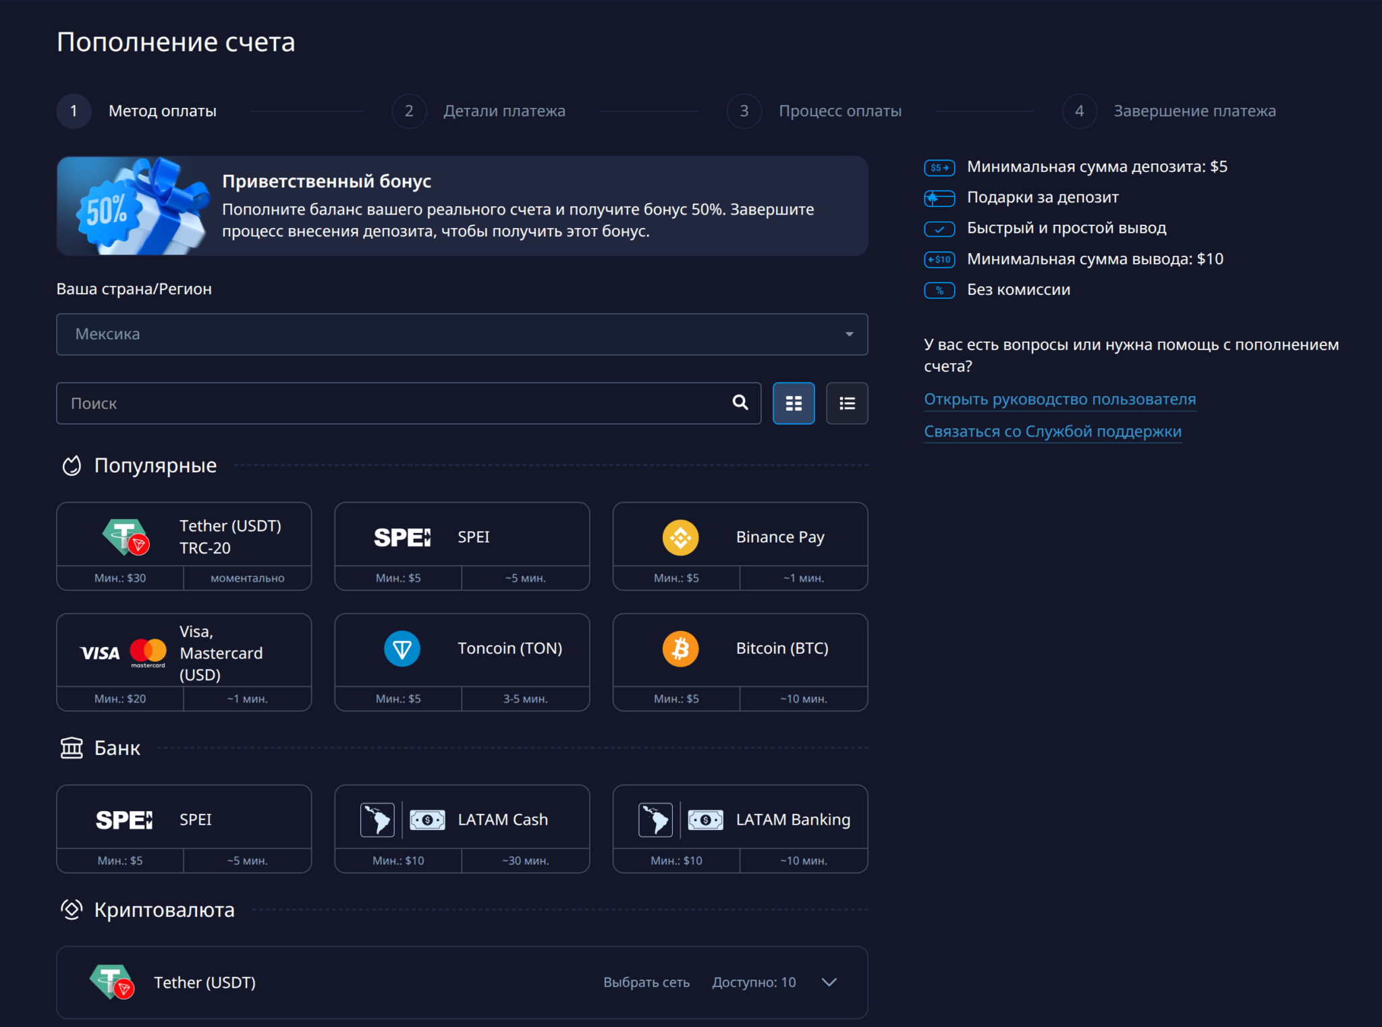Screen dimensions: 1382x1027
Task: Switch to grid view layout
Action: 794,404
